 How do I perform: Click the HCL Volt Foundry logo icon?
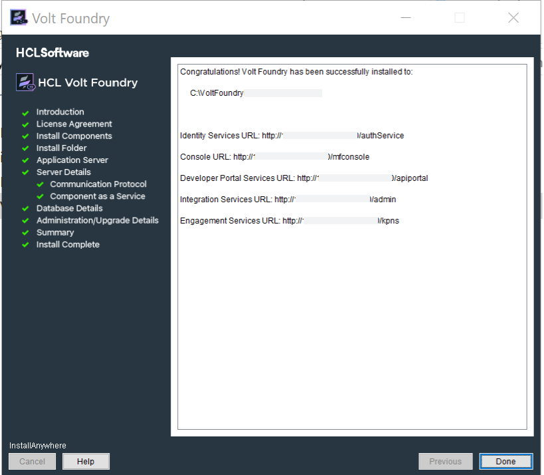pyautogui.click(x=25, y=82)
